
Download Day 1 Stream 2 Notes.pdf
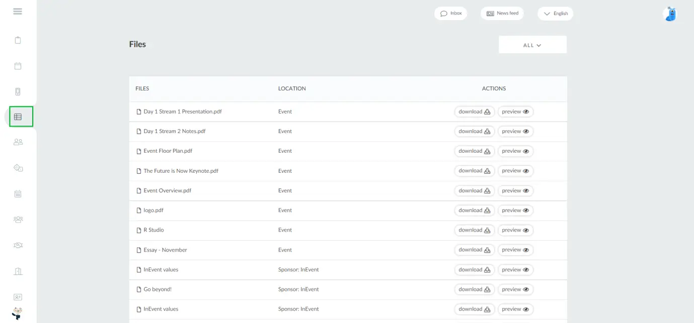click(475, 131)
